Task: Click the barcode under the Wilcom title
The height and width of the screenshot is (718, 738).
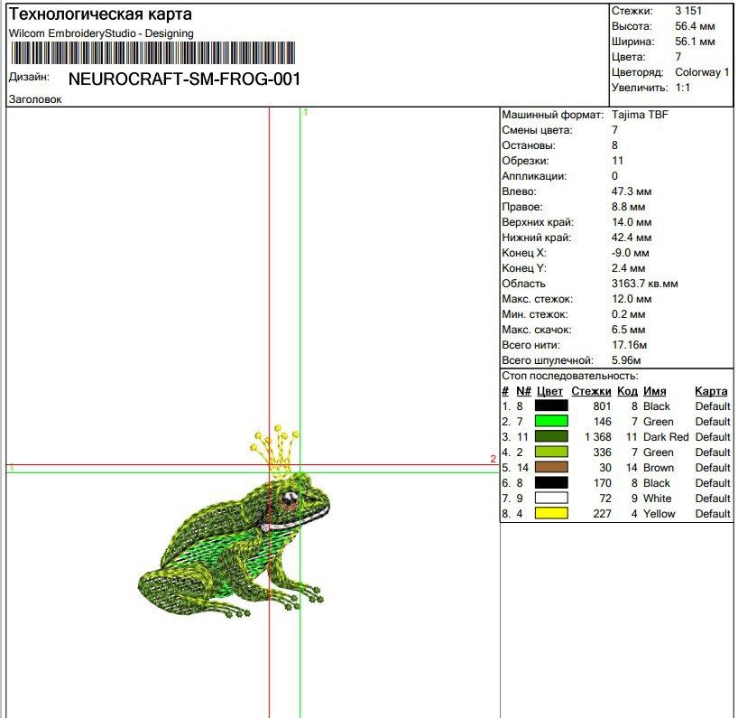Action: 152,52
